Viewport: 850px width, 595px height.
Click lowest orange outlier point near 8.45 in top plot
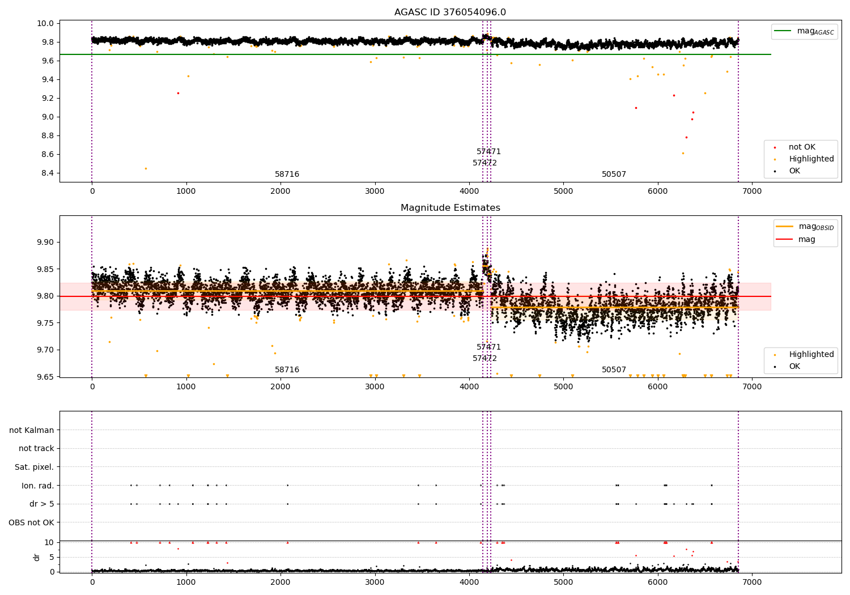[146, 168]
